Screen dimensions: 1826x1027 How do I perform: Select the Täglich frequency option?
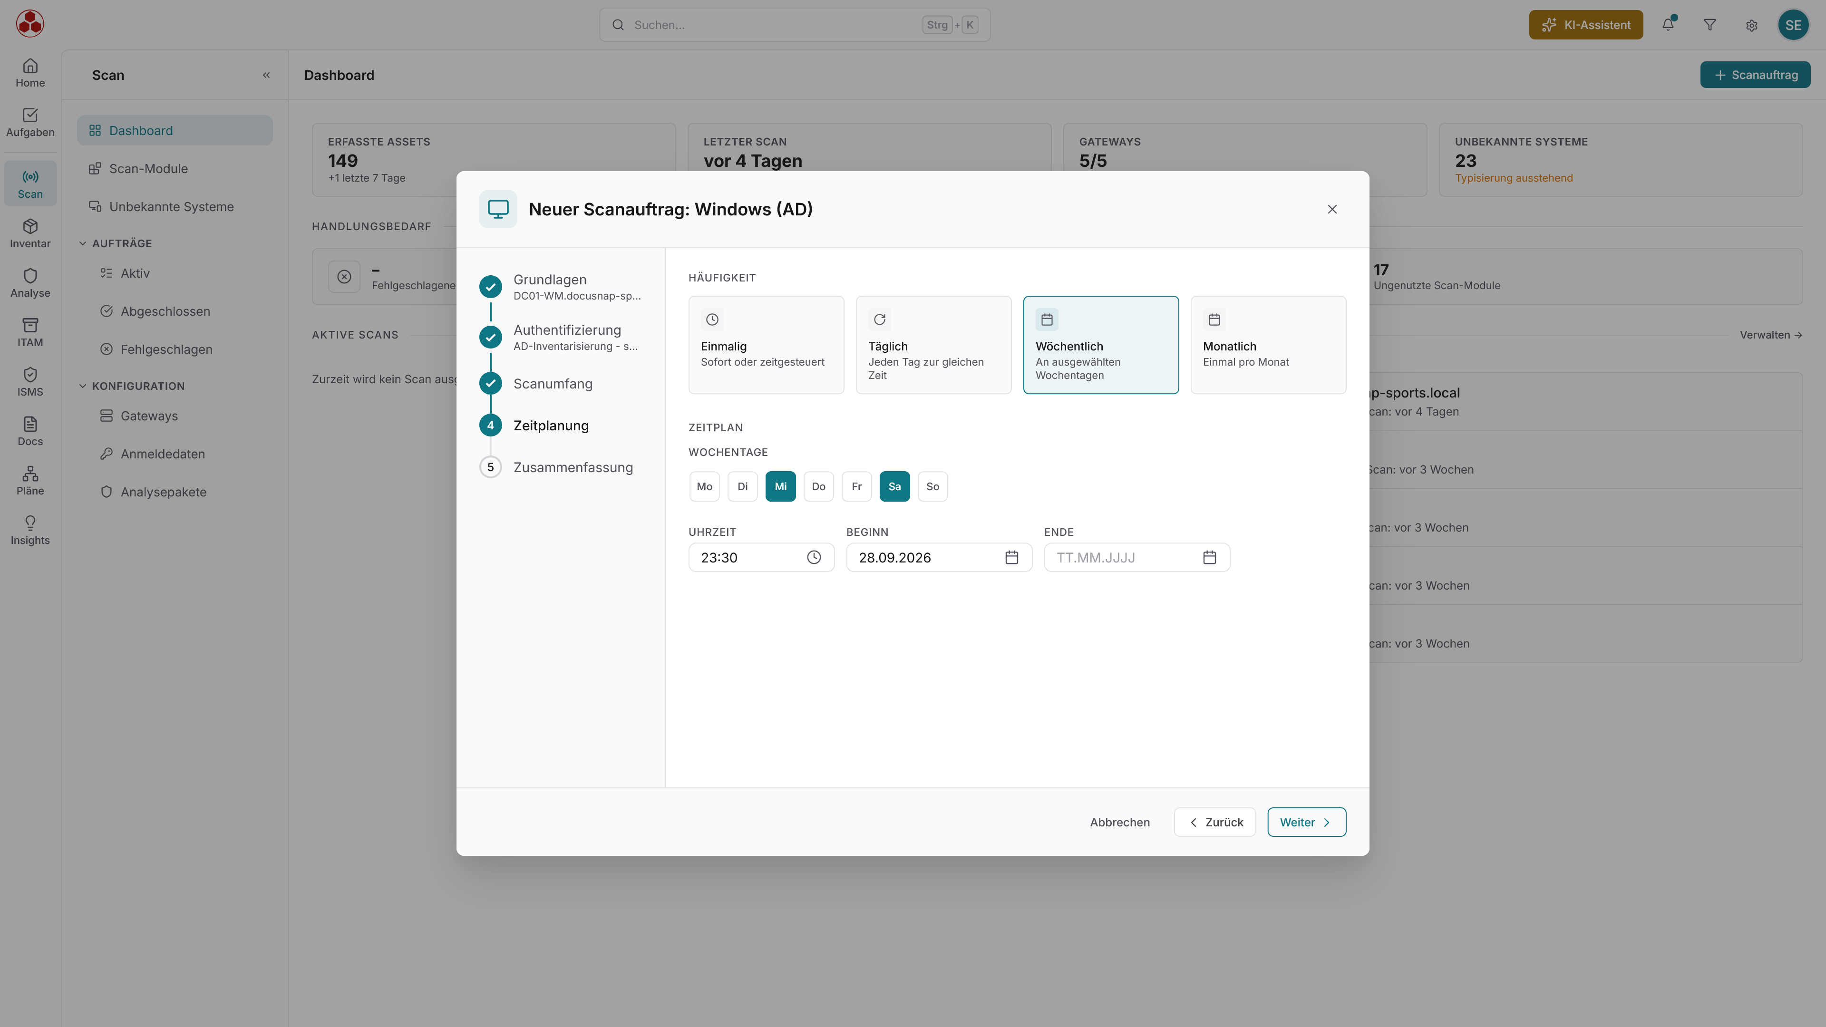[933, 344]
